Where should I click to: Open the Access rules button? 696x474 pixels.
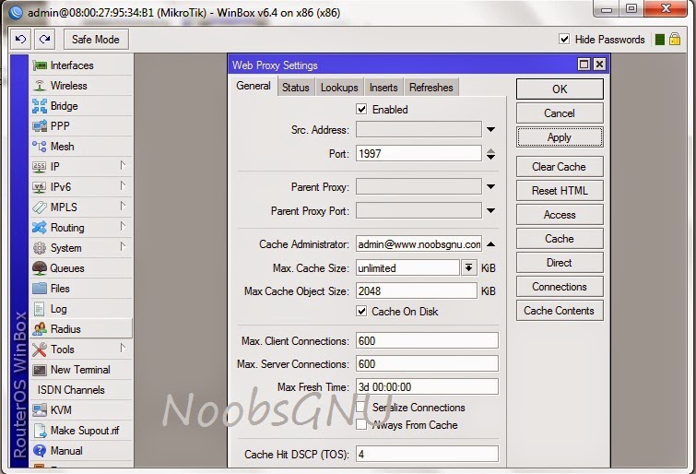560,215
